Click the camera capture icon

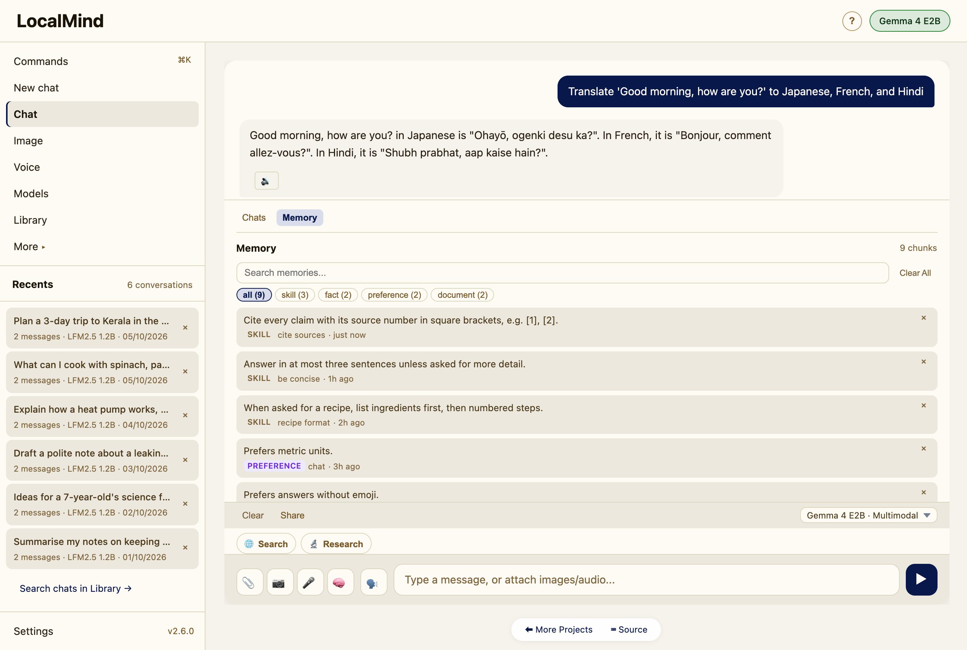coord(280,582)
